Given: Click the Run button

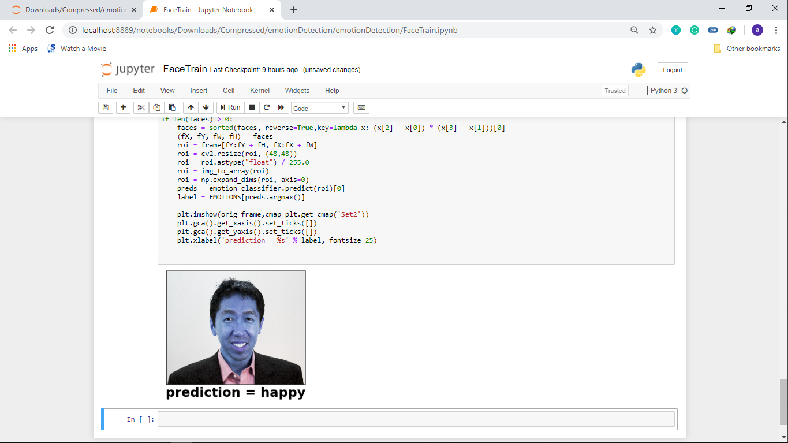Looking at the screenshot, I should point(230,107).
